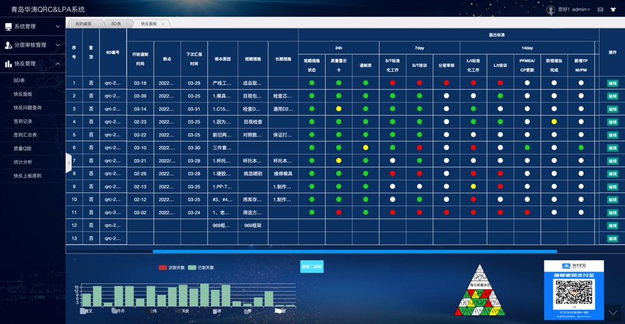Close the 8D表 tab
This screenshot has height=324, width=625.
(127, 24)
